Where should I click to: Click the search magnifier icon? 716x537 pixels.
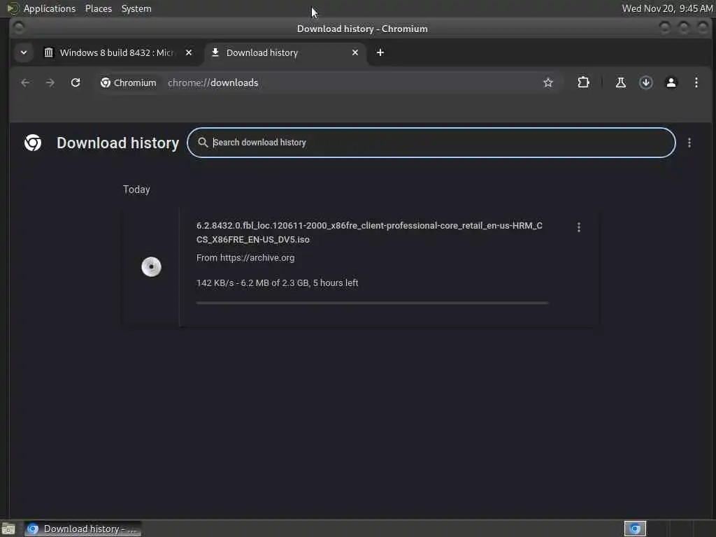click(x=203, y=143)
